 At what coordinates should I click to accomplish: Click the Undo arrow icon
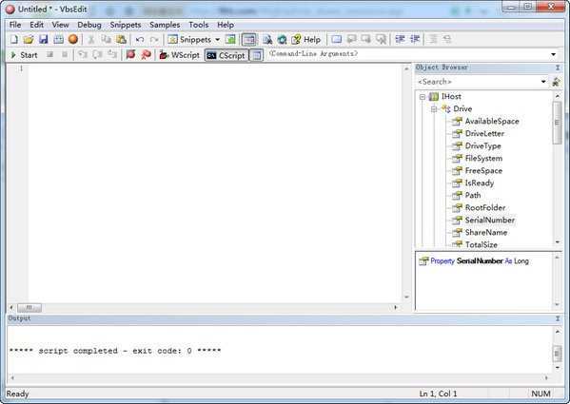tap(140, 39)
